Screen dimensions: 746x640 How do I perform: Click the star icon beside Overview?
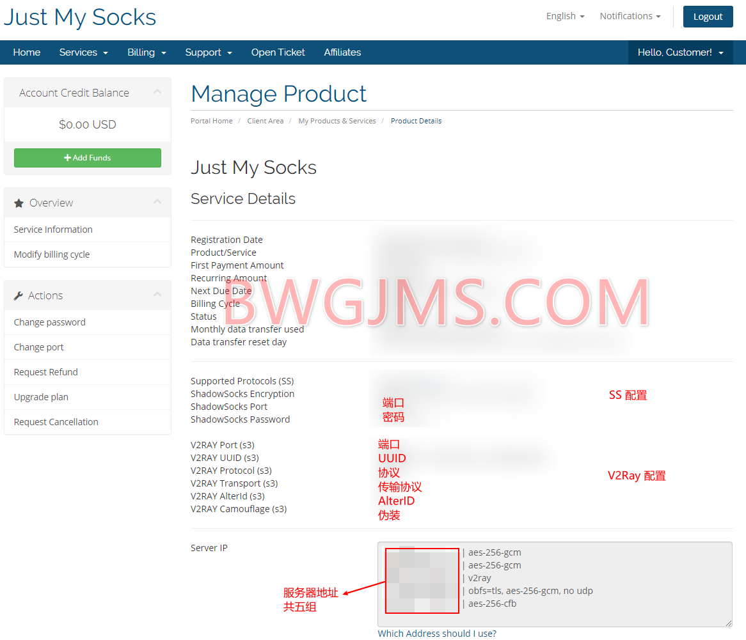[19, 203]
